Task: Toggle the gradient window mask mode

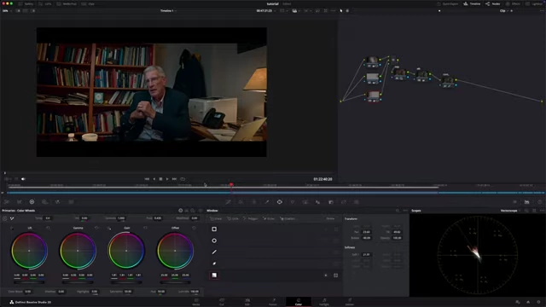Action: 335,275
